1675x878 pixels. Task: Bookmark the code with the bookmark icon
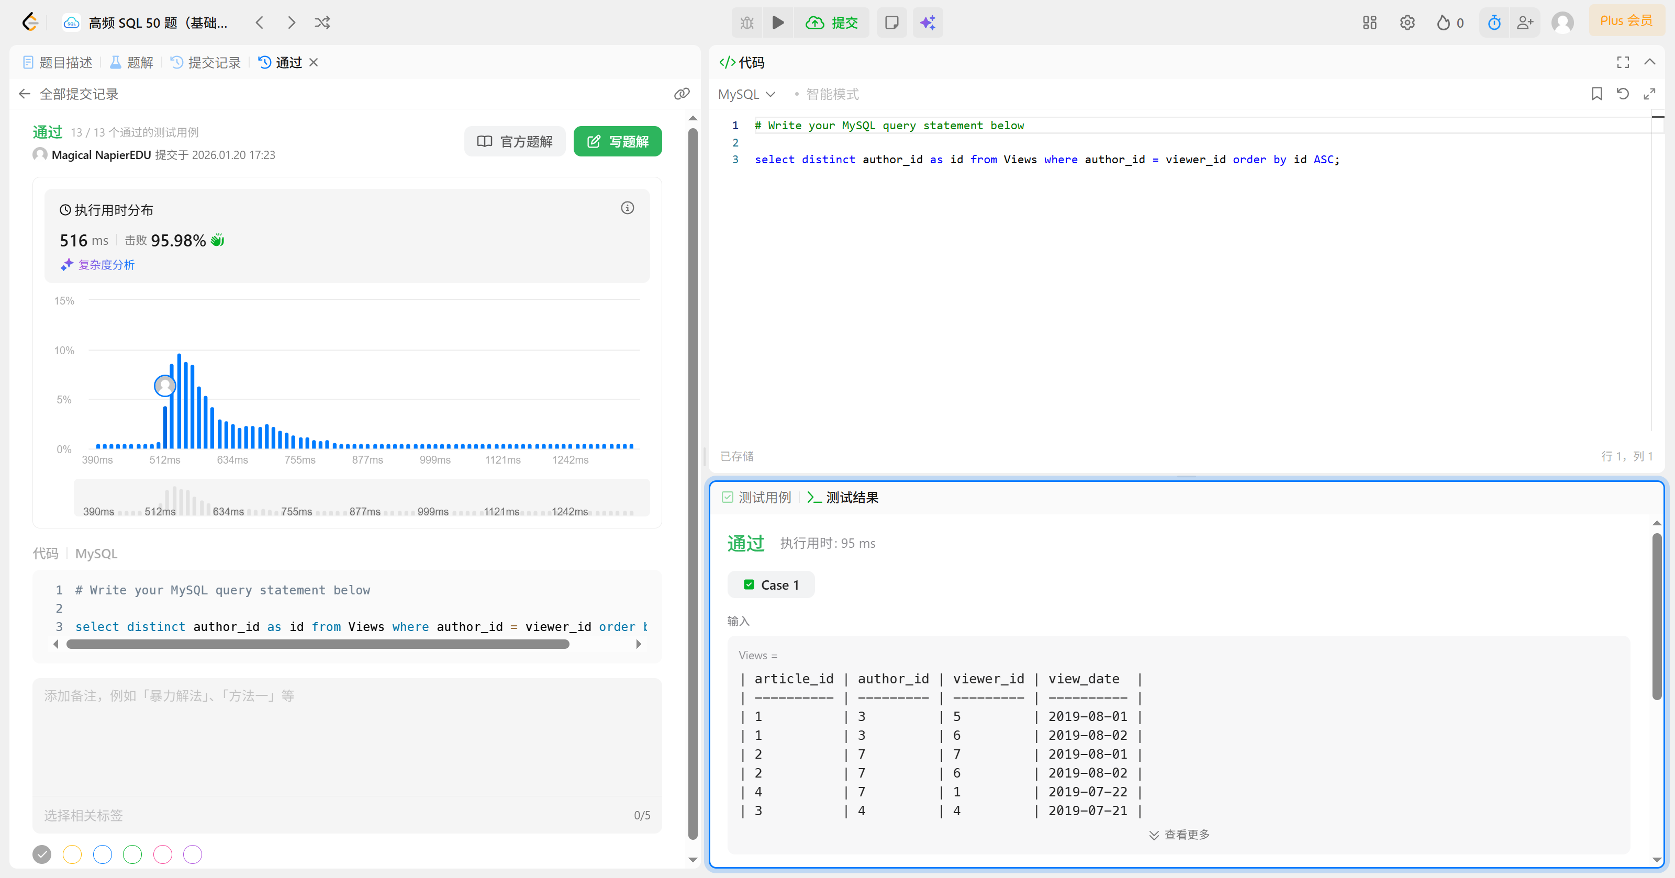pos(1596,94)
